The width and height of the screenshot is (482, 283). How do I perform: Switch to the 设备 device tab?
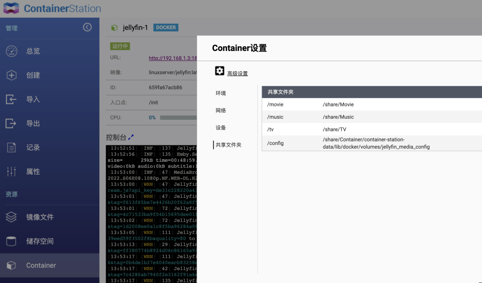pos(221,128)
